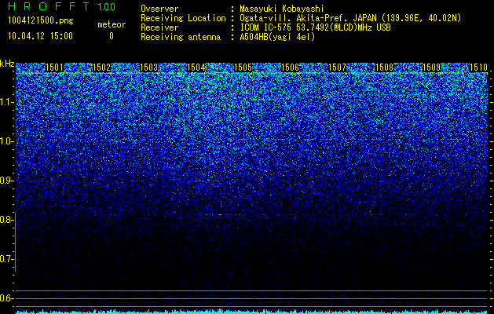The height and width of the screenshot is (314, 494).
Task: Click the 1.1 kHz axis label
Action: click(7, 102)
